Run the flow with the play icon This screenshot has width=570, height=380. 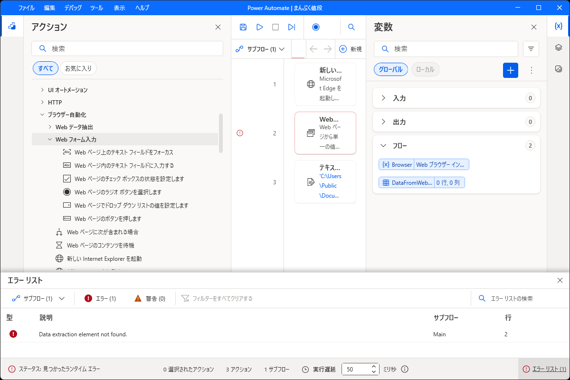click(x=259, y=27)
